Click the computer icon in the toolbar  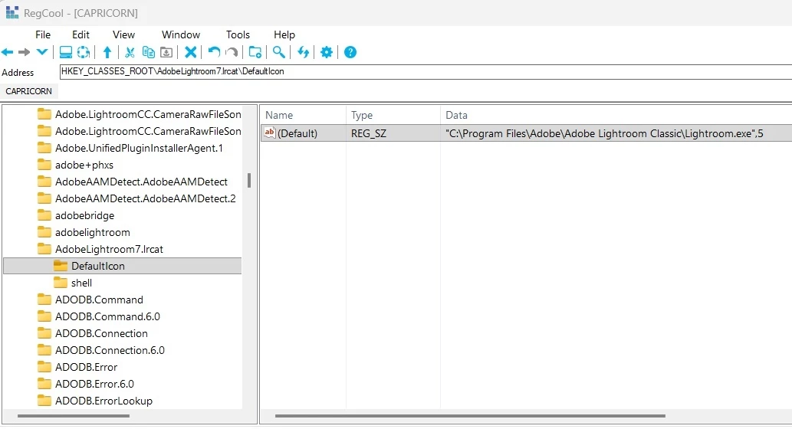tap(66, 52)
